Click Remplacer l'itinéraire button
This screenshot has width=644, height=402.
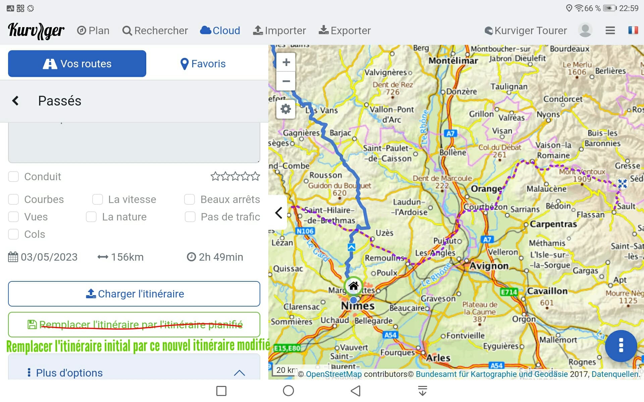pyautogui.click(x=134, y=325)
